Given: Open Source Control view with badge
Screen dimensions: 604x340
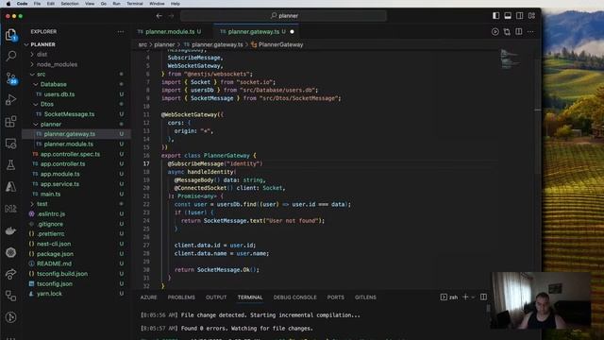Looking at the screenshot, I should [x=10, y=78].
